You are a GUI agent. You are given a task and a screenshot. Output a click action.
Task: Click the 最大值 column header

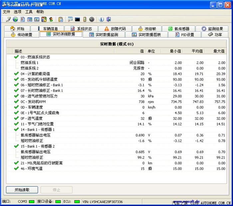point(219,51)
